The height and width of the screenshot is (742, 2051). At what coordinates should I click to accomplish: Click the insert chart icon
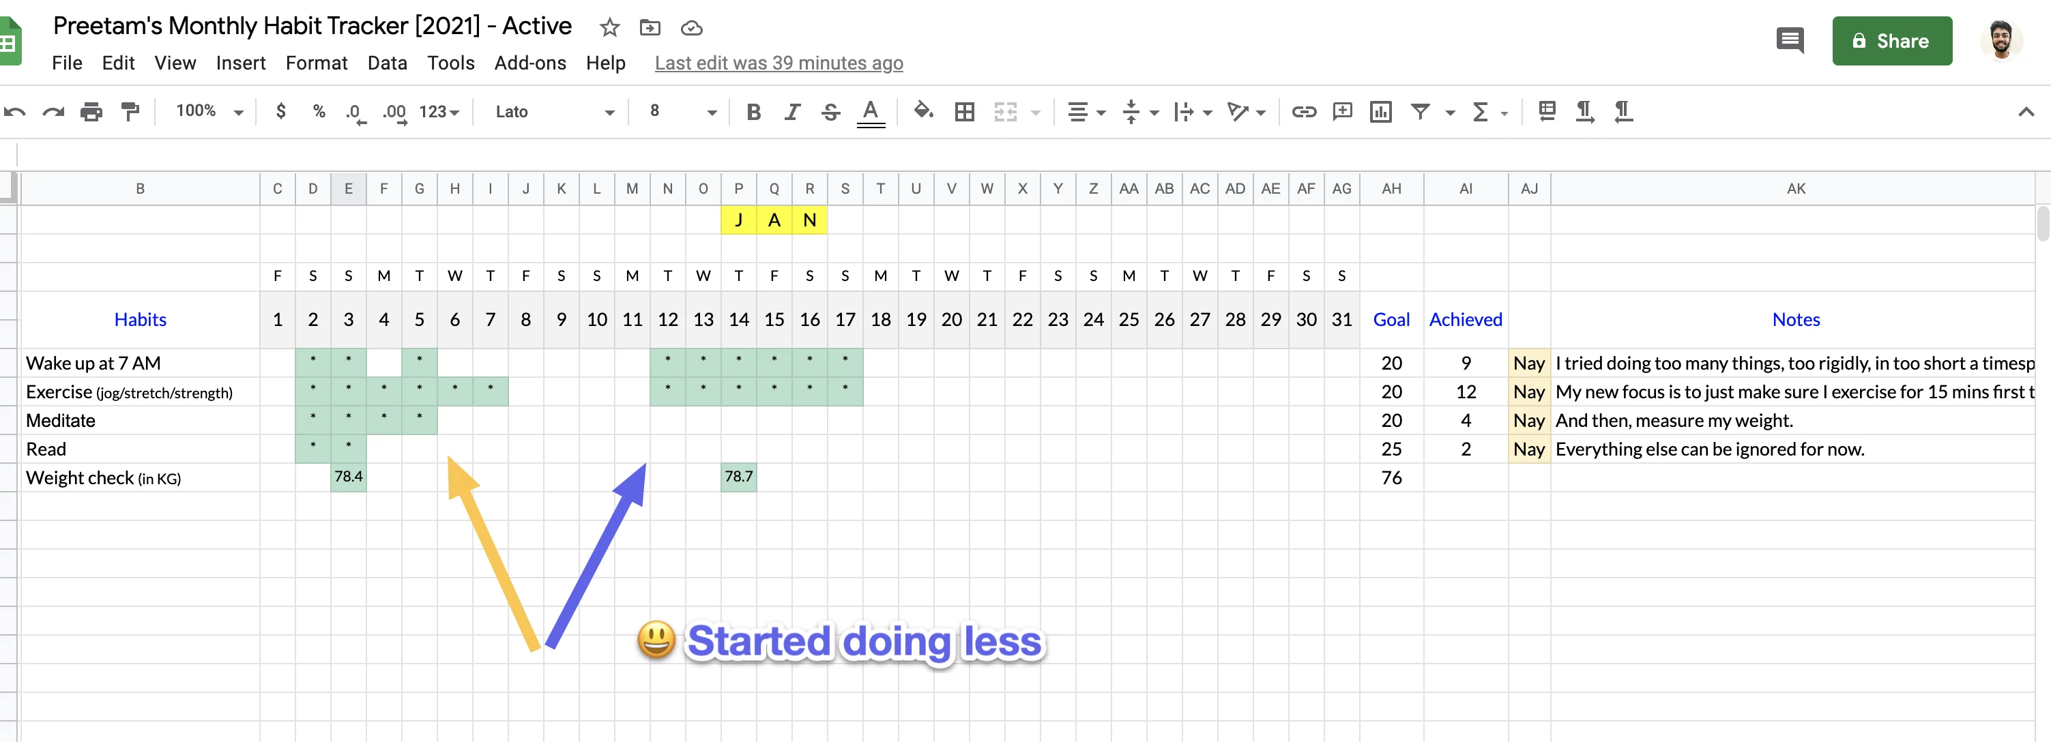pos(1380,111)
